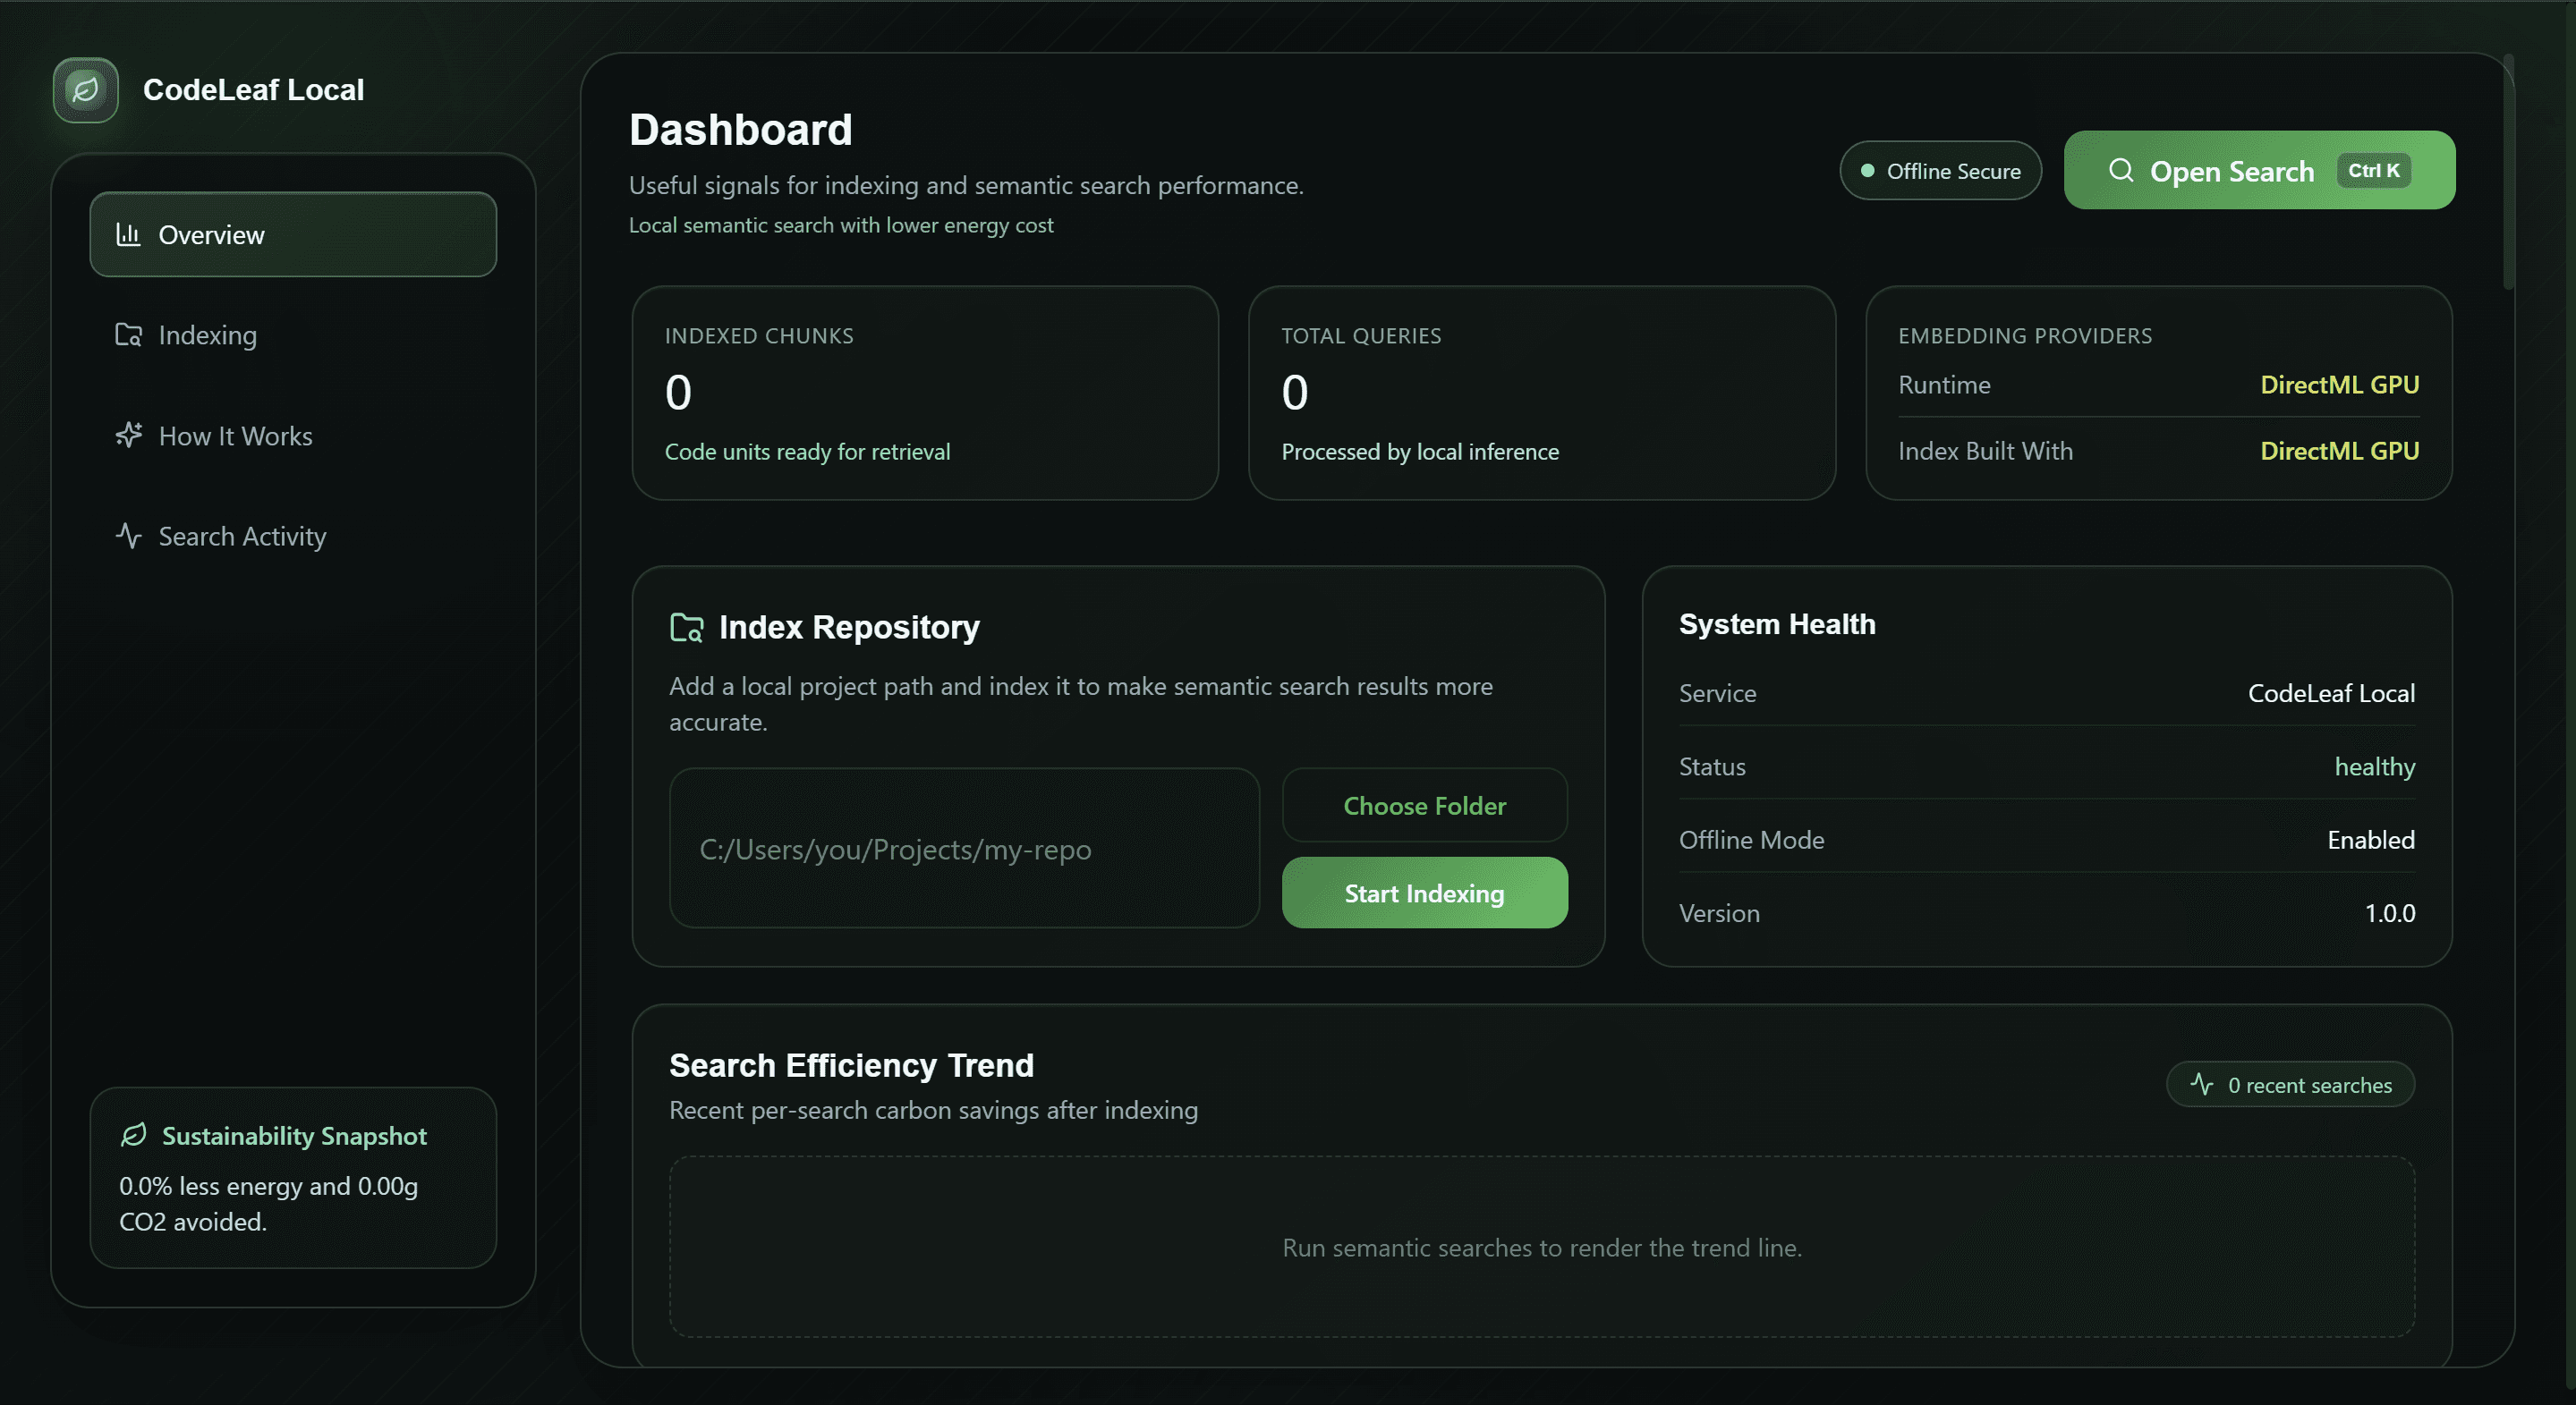Click the dashboard vertical scrollbar thumb
Image resolution: width=2576 pixels, height=1405 pixels.
coord(2508,172)
